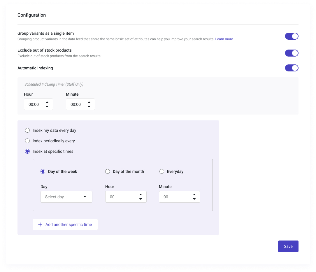Disable Exclude out of stock products switch
The height and width of the screenshot is (272, 316).
292,53
